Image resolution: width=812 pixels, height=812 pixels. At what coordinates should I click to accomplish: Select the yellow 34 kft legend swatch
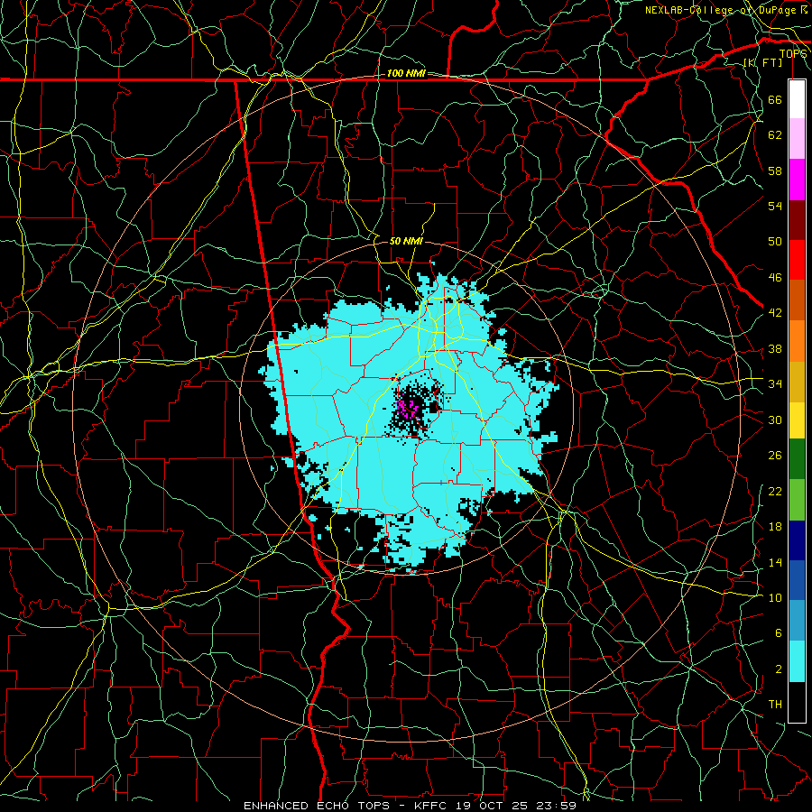797,420
